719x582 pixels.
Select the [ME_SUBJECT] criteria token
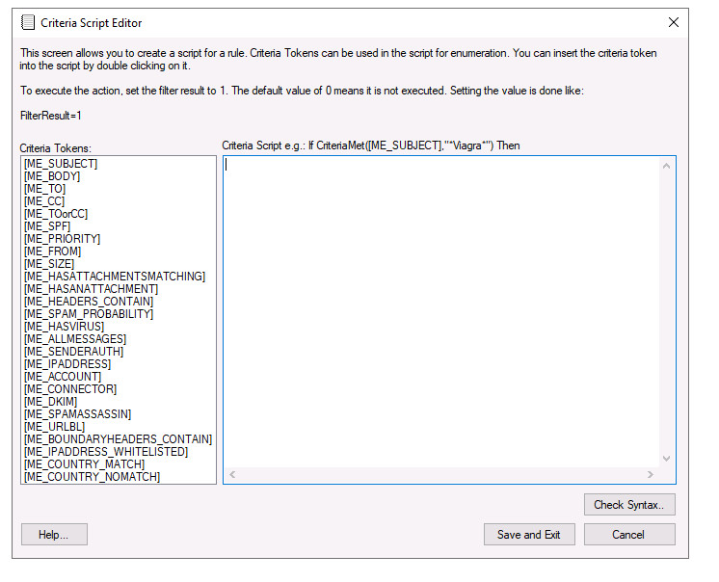61,164
